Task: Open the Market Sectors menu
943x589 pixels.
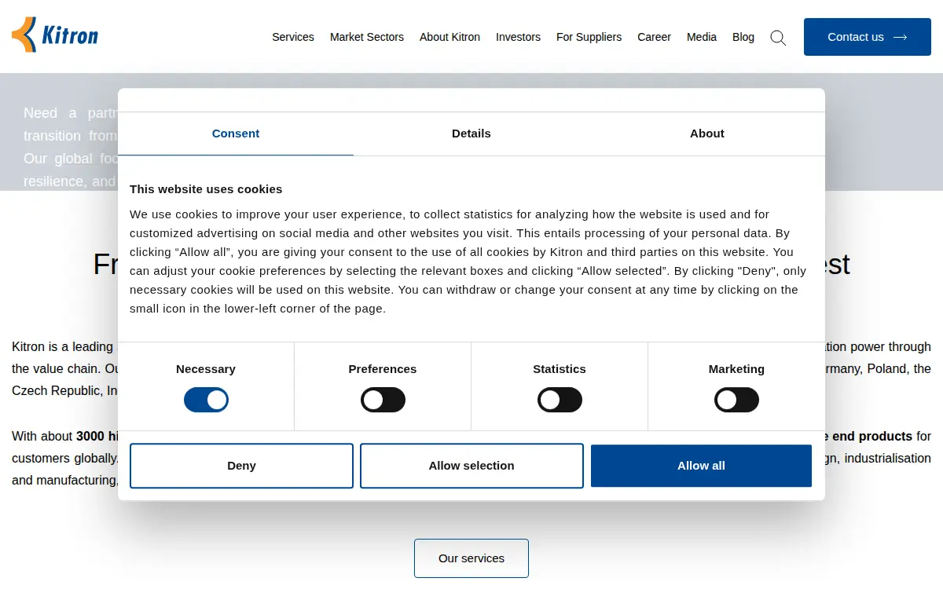Action: pos(367,37)
